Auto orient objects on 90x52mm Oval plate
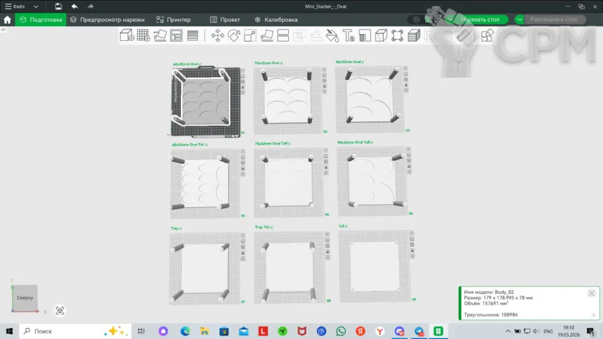Image resolution: width=603 pixels, height=339 pixels. coord(406,74)
